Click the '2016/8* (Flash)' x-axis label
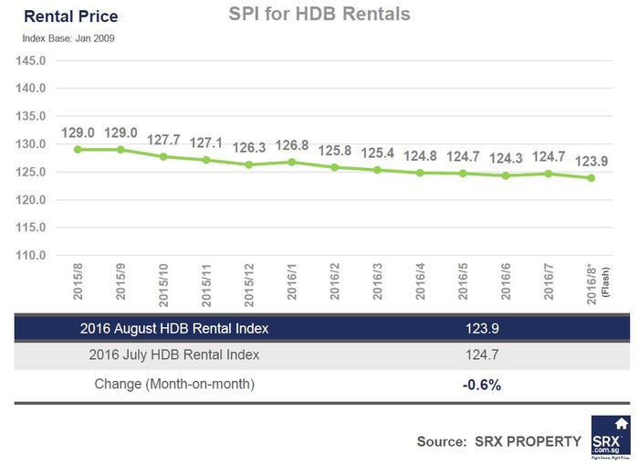This screenshot has width=639, height=466. (598, 285)
